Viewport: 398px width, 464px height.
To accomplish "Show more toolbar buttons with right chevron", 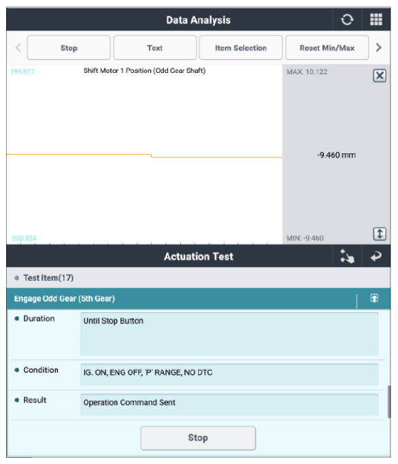I will (378, 48).
